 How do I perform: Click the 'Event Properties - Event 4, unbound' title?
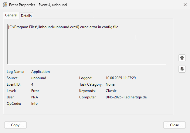tap(38, 5)
